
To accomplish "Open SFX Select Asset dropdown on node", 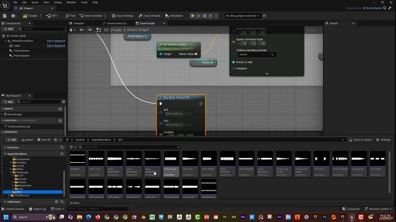I will click(174, 113).
